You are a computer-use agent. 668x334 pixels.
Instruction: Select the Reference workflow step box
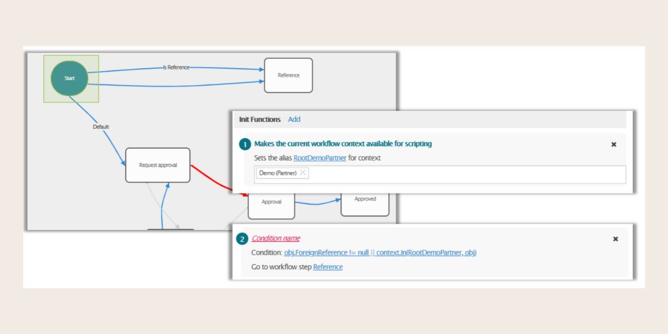[x=288, y=75]
